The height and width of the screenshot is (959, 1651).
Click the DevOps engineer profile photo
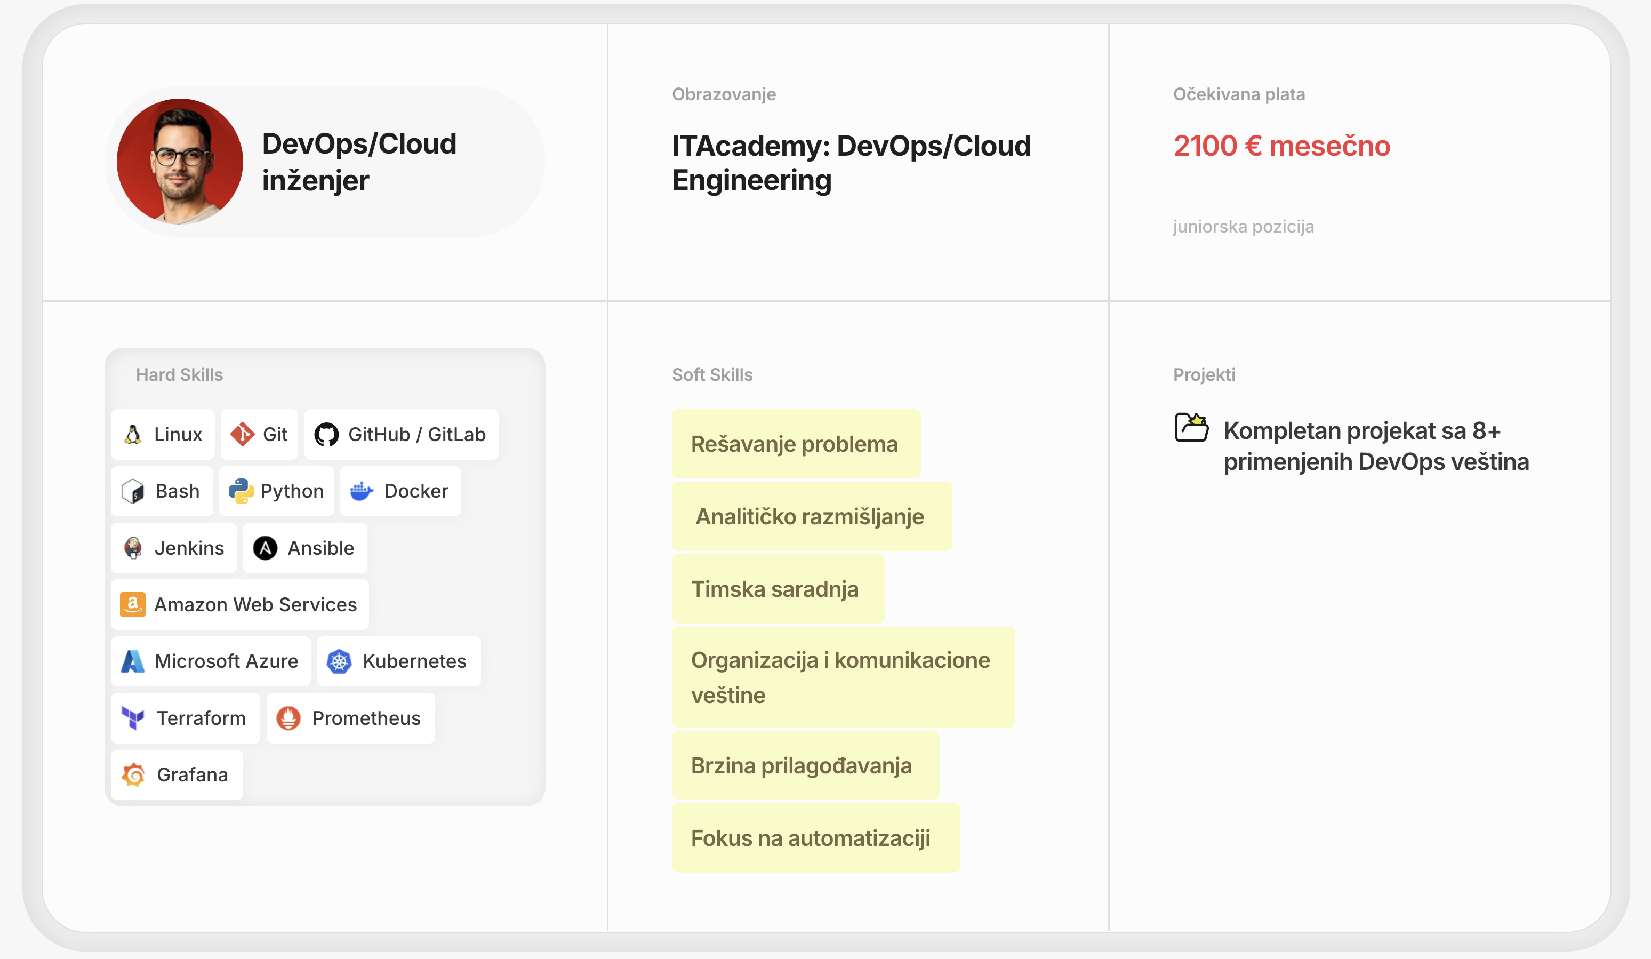click(x=180, y=162)
